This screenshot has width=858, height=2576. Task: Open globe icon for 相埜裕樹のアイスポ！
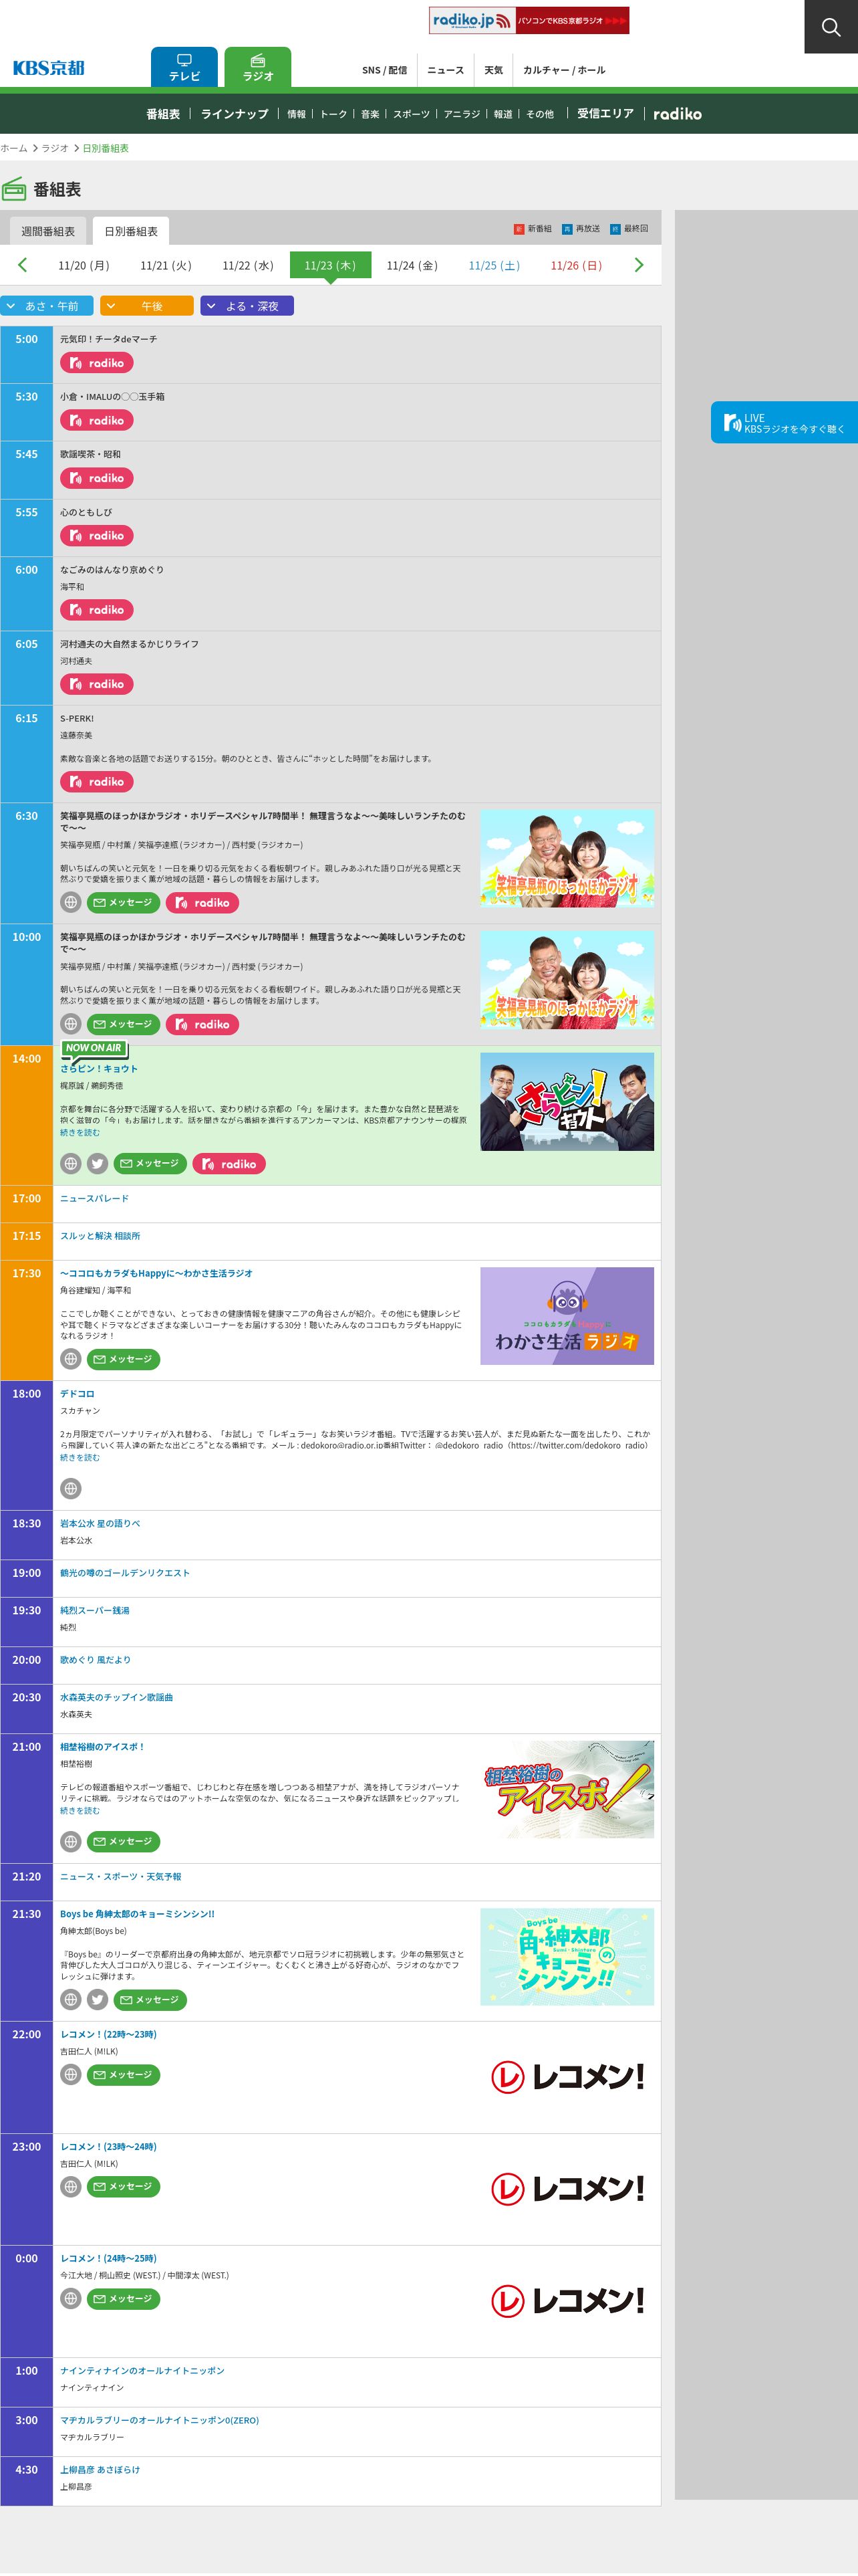[x=71, y=1842]
